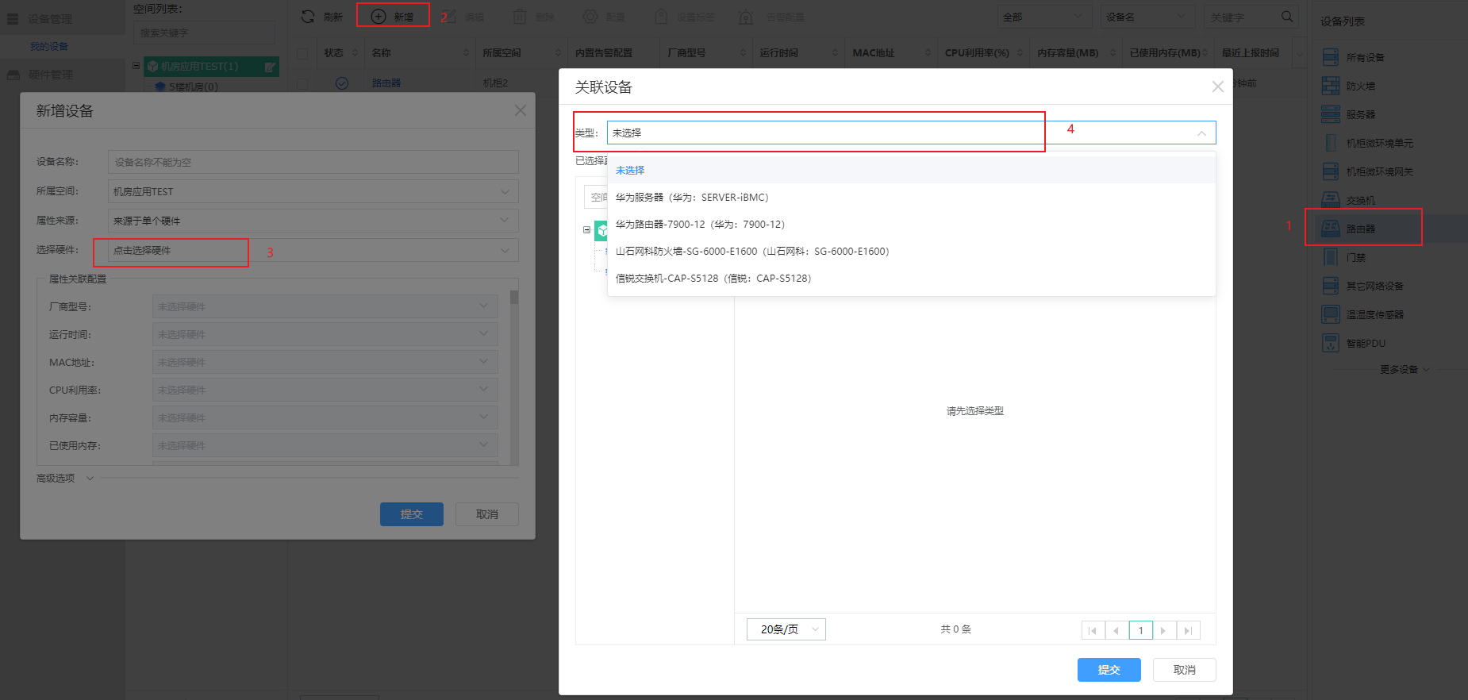Click page number 1 in pagination
This screenshot has height=700, width=1468.
1140,630
